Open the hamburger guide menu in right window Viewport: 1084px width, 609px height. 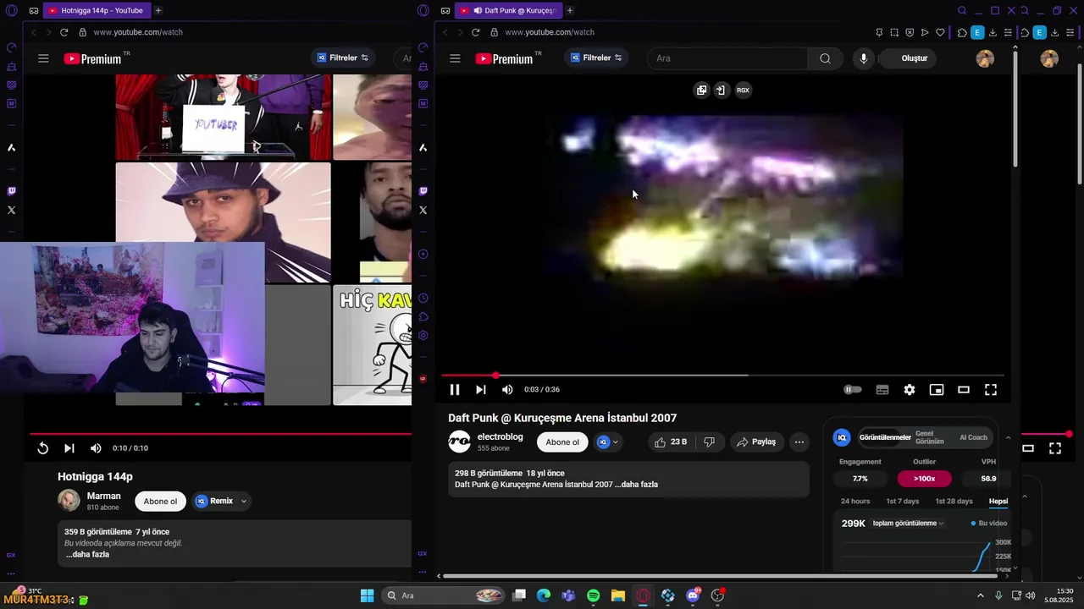[x=455, y=58]
